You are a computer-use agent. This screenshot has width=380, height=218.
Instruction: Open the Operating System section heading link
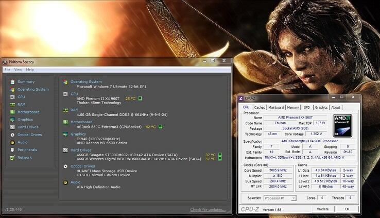pos(86,82)
